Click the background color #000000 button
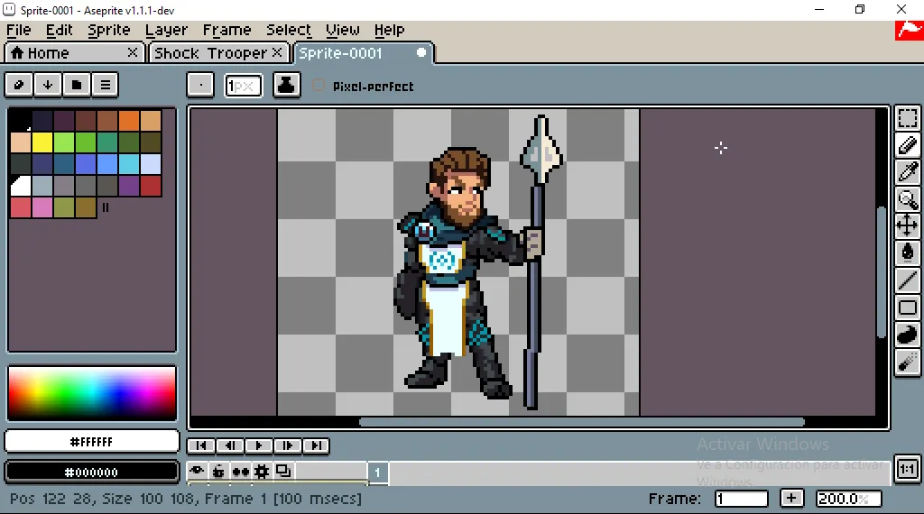 tap(92, 473)
